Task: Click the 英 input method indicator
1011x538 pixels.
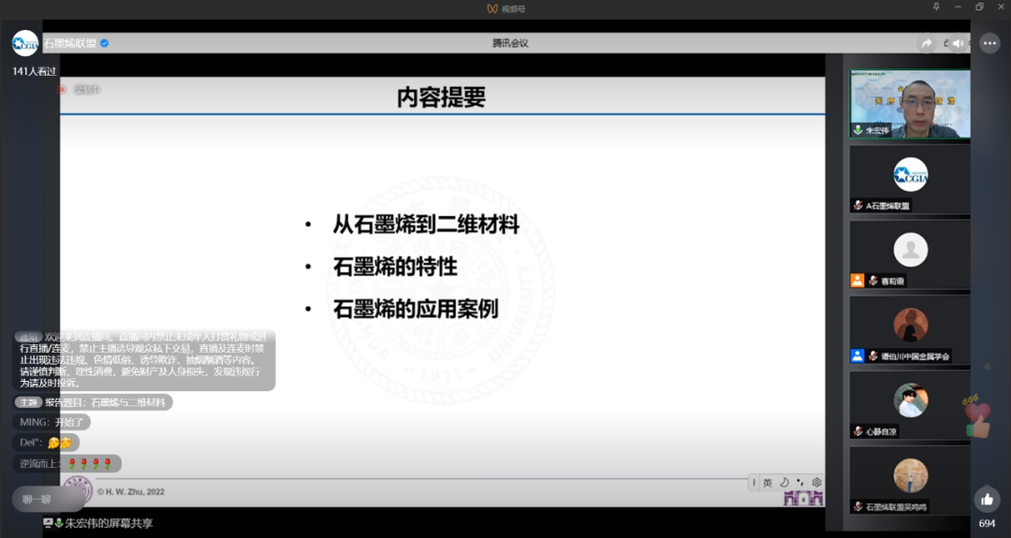Action: click(x=768, y=482)
